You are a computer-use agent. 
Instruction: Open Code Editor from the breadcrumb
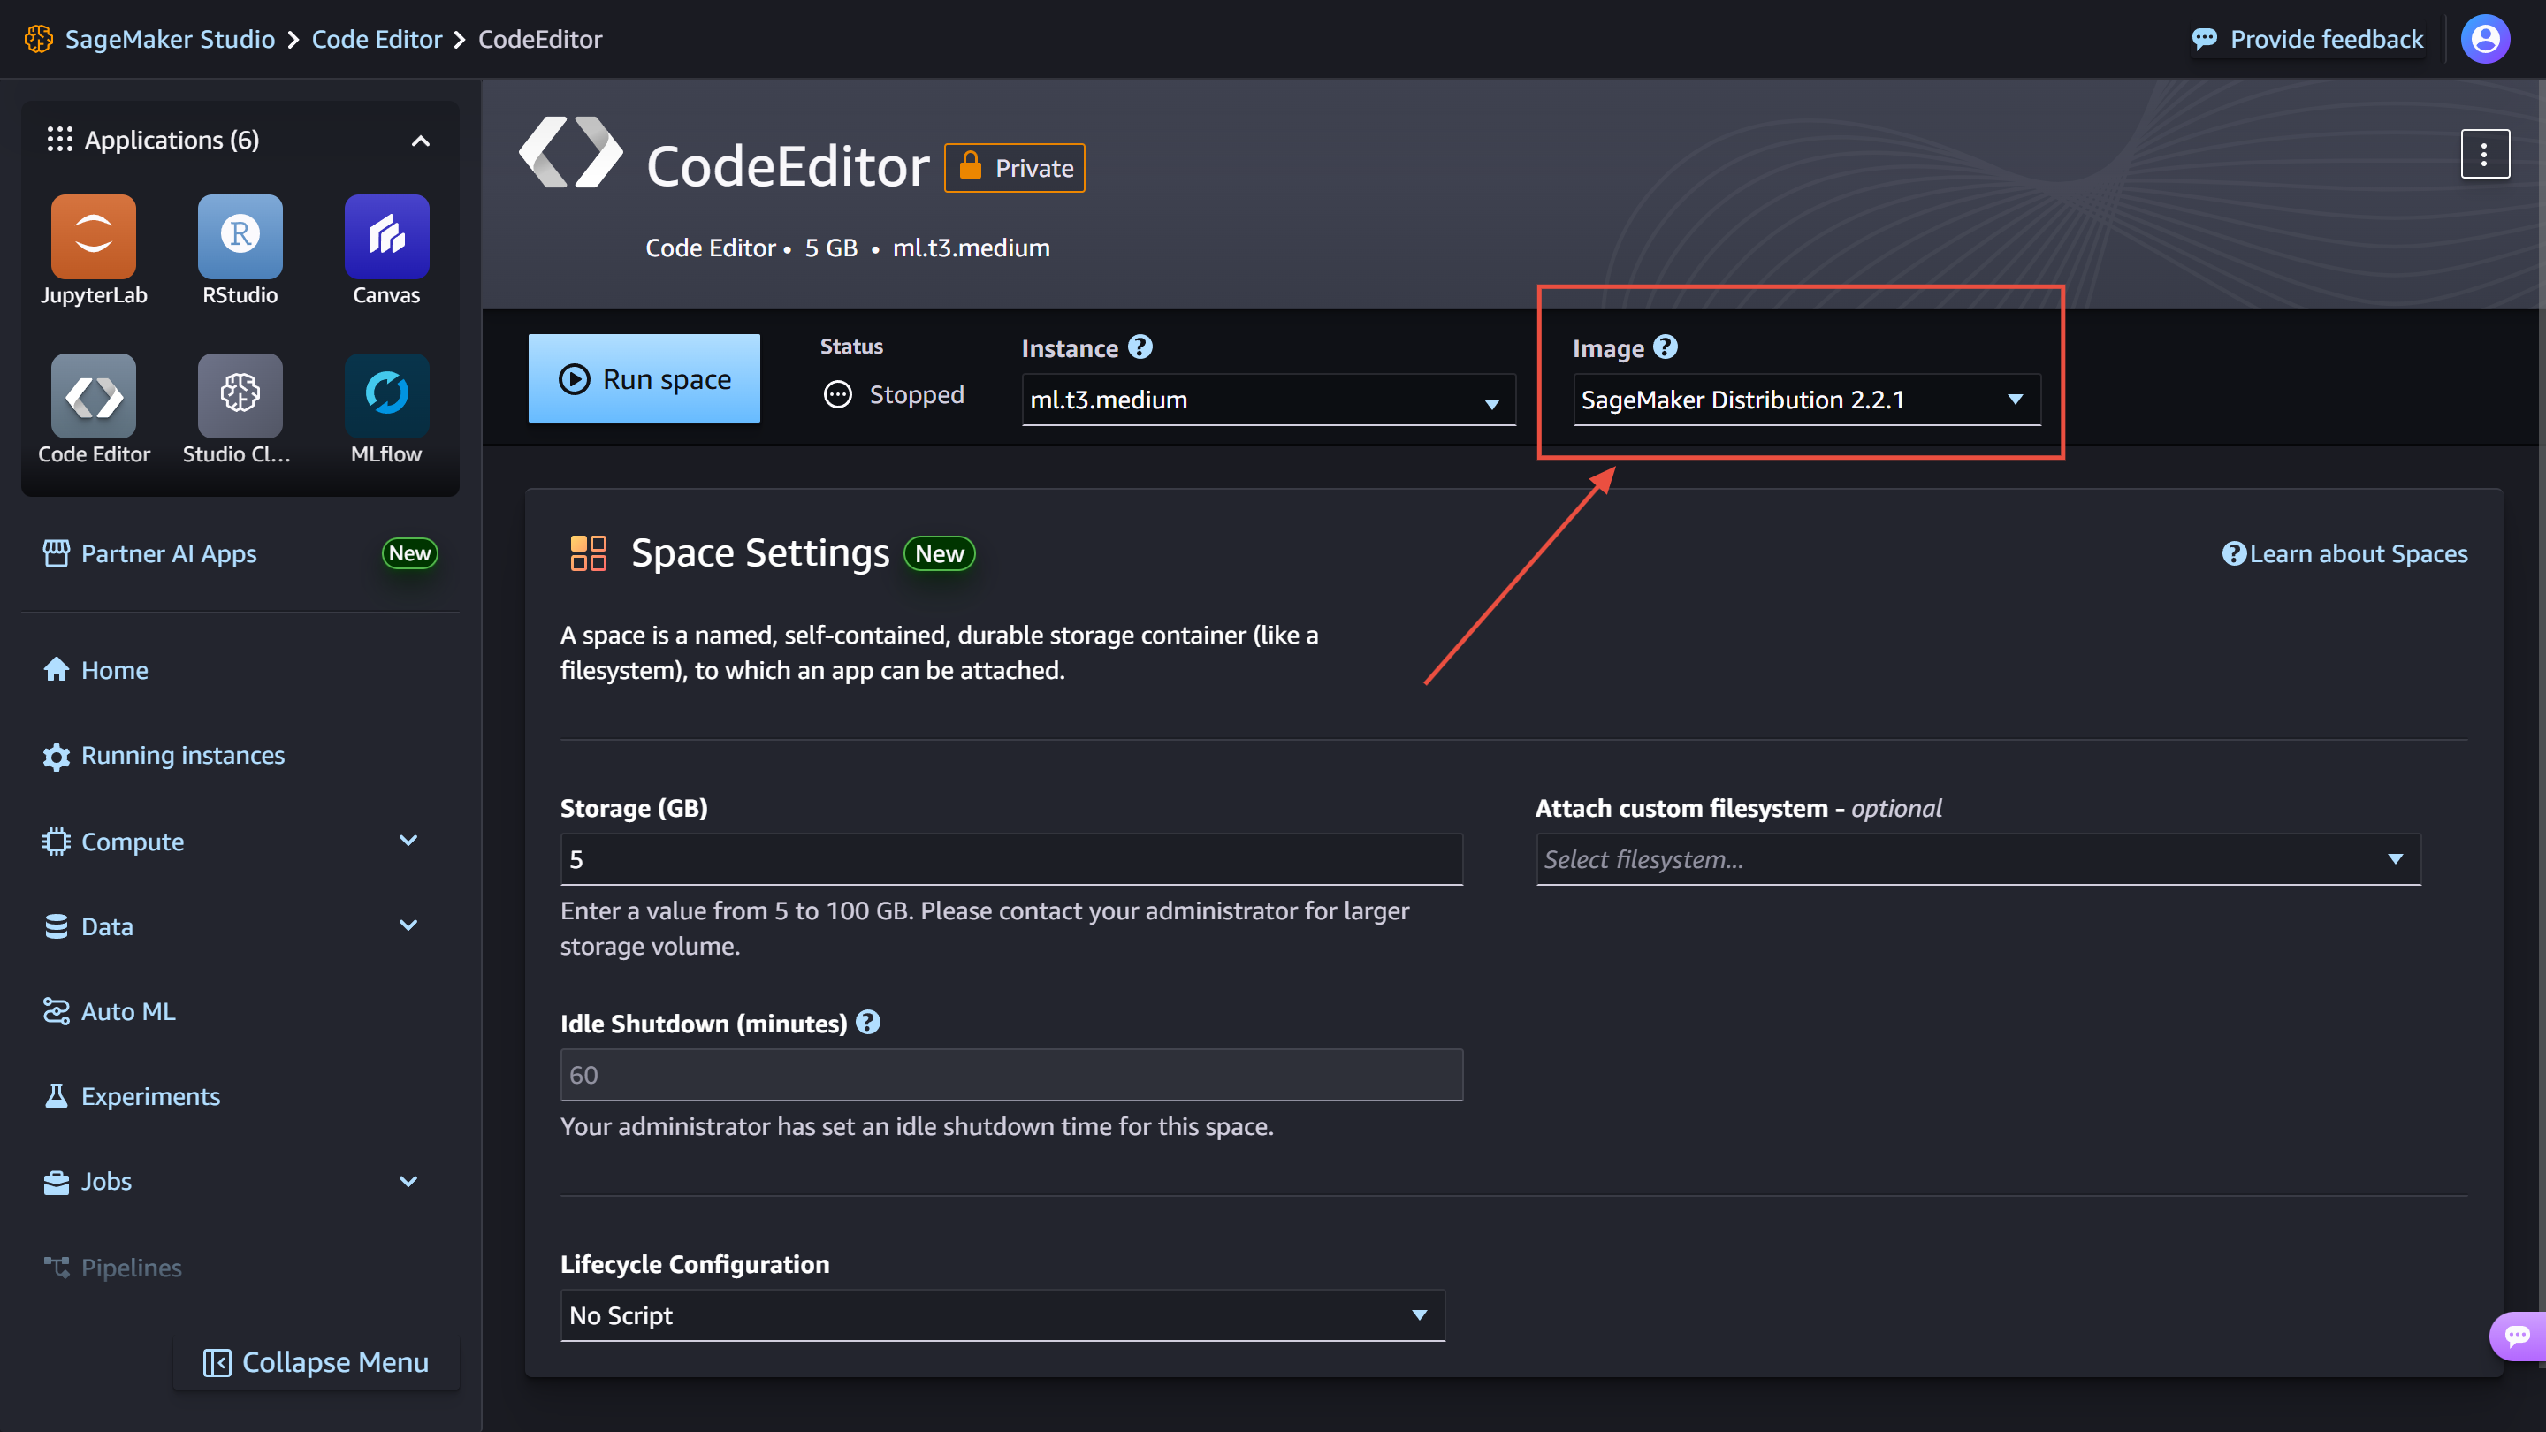377,39
